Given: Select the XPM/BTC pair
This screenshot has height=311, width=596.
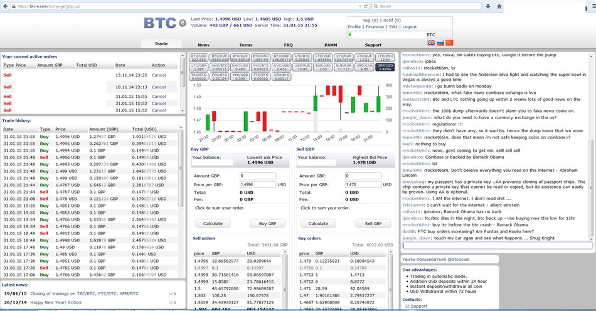Looking at the screenshot, I should click(x=282, y=76).
